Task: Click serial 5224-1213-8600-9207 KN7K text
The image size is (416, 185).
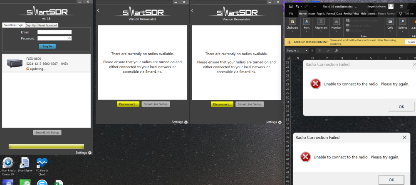Action: pyautogui.click(x=47, y=64)
